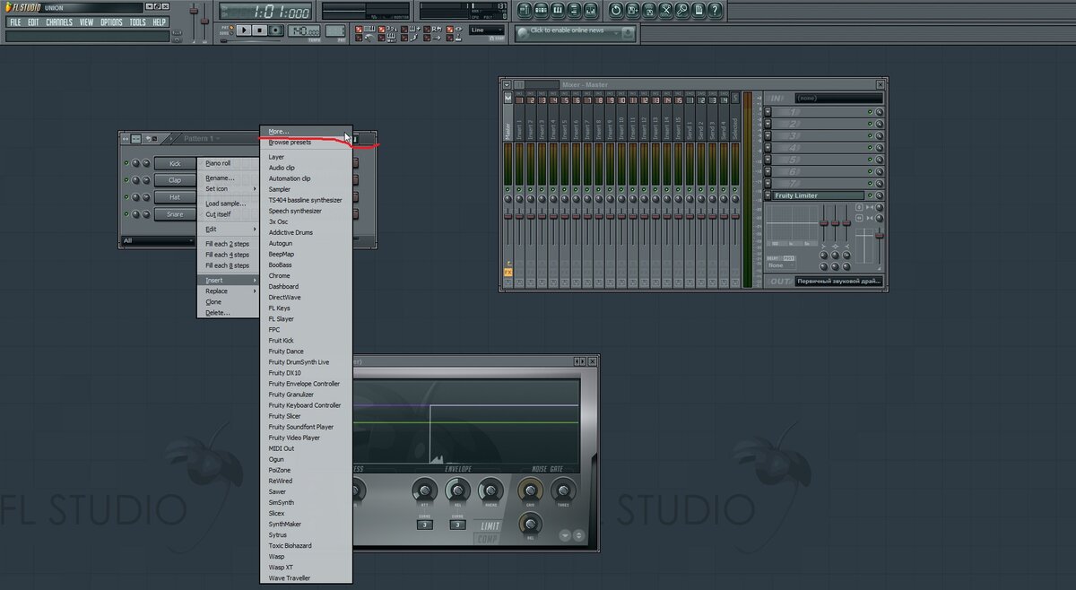Open the mixer view icon
Viewport: 1076px width, 590px height.
pyautogui.click(x=590, y=10)
